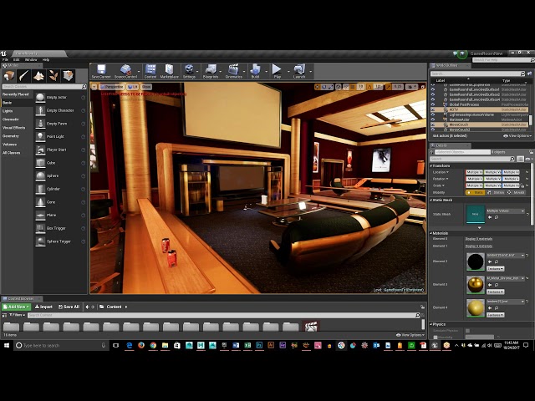Click the camera speed icon in viewport
Screen dimensions: 535x401
411,87
